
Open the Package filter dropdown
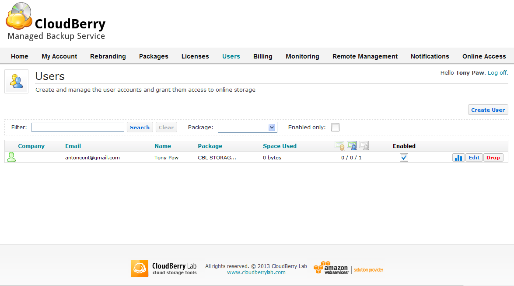247,127
